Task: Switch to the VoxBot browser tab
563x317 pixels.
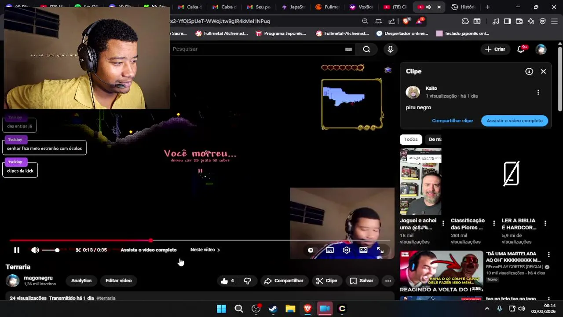Action: (362, 7)
